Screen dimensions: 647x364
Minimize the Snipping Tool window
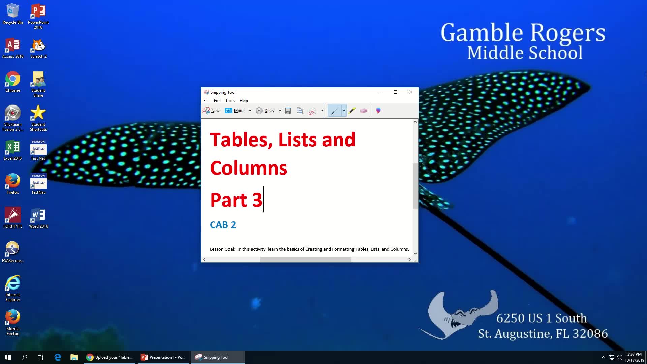380,92
